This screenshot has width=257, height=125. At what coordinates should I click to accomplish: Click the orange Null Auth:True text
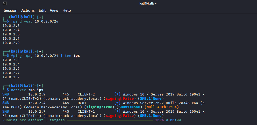[161, 107]
